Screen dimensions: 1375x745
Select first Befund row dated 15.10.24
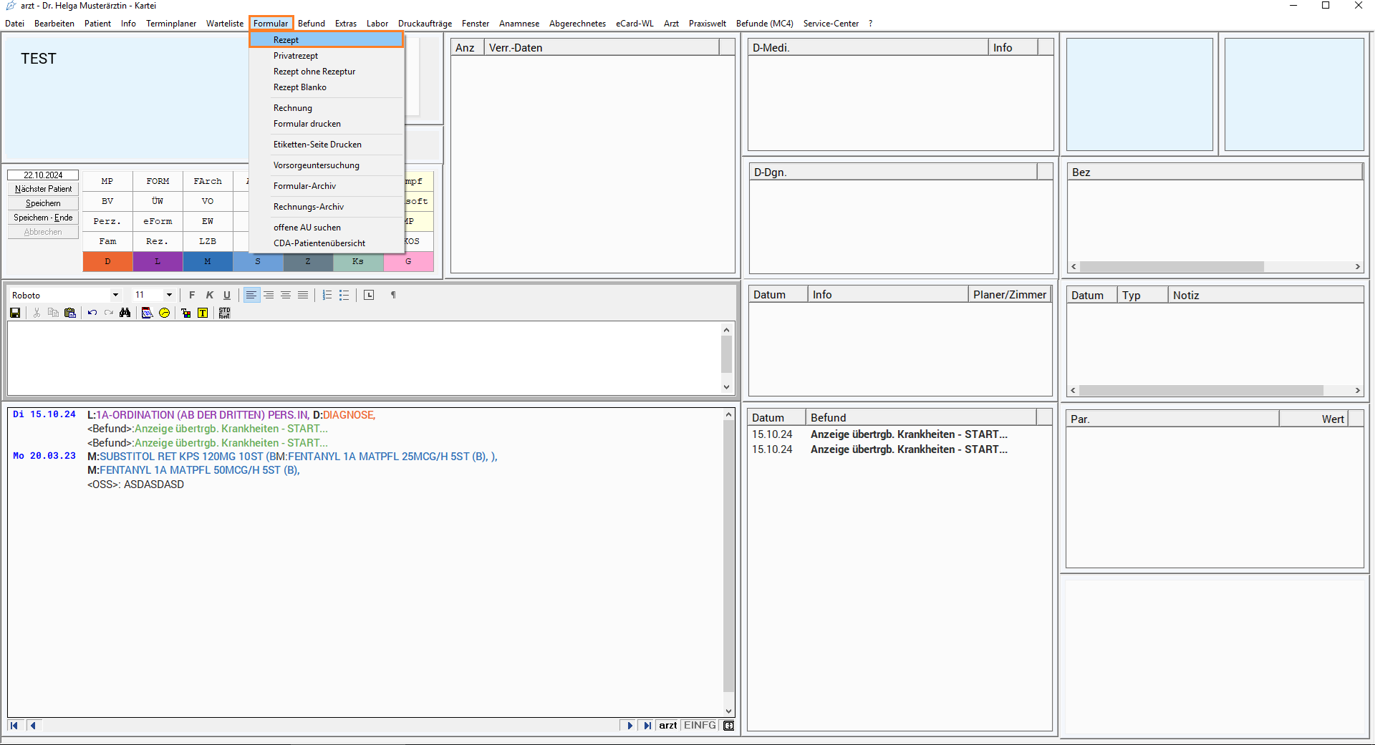tap(899, 434)
